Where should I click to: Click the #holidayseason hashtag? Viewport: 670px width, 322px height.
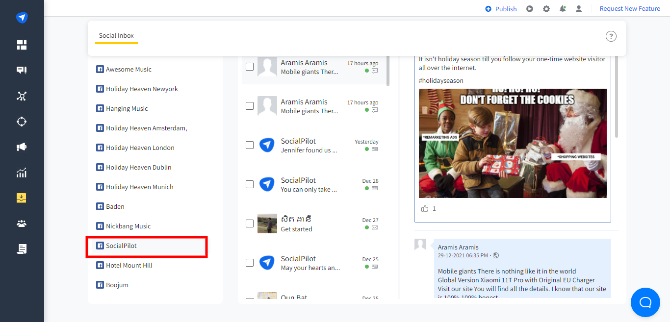pyautogui.click(x=441, y=80)
